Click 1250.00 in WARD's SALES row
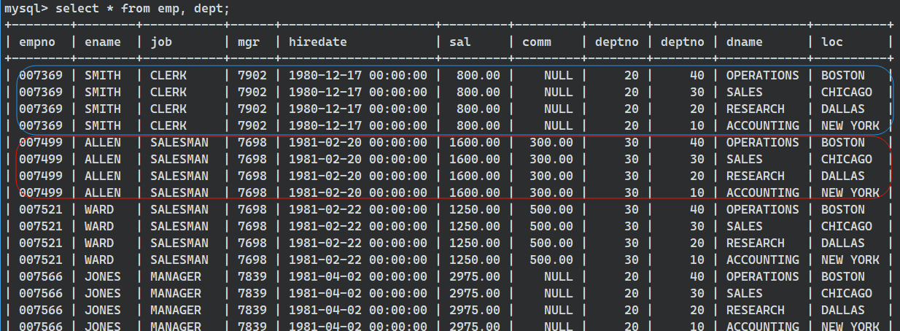The height and width of the screenshot is (331, 900). click(x=475, y=226)
